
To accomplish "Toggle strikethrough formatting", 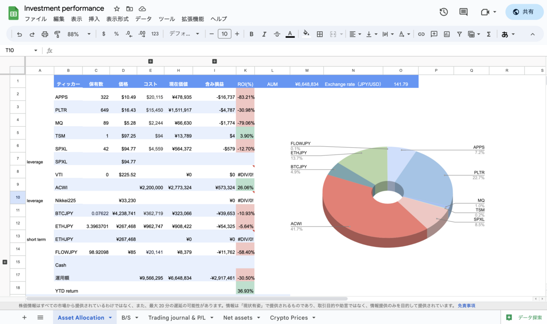I will point(277,34).
